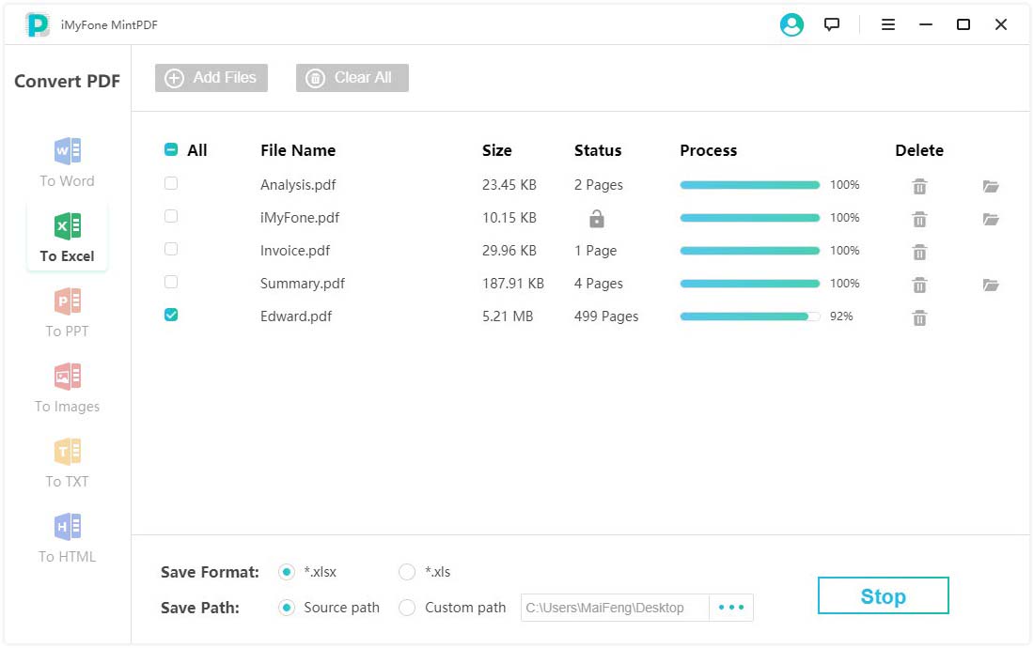Switch to the To Word converter

(67, 162)
